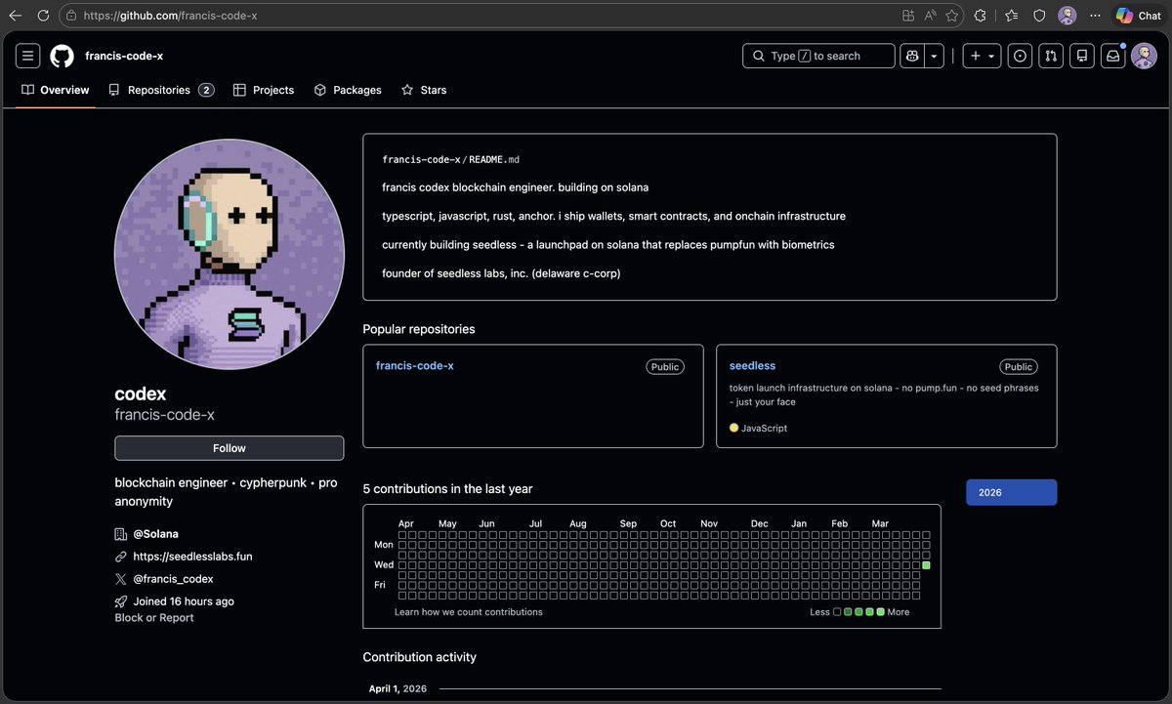Open GitHub Copilot chat icon
Screen dimensions: 1172x704
(x=912, y=56)
